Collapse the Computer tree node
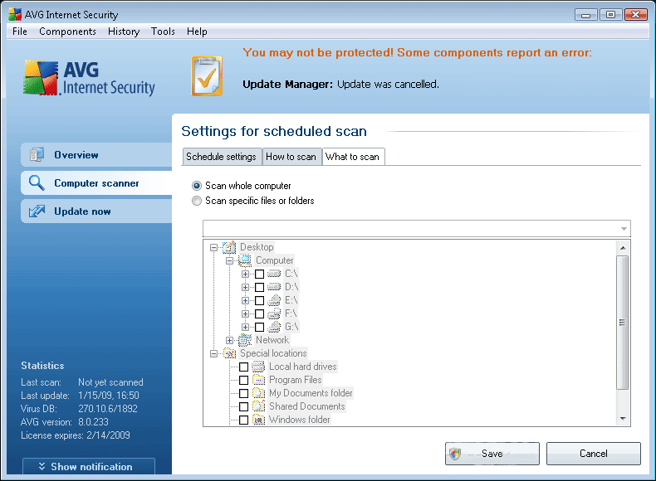 [229, 260]
